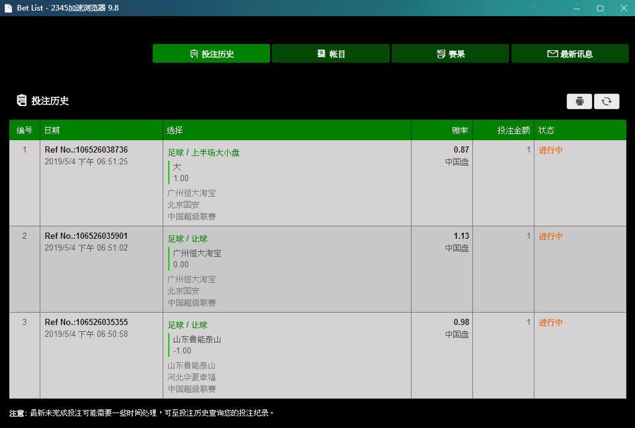Click the 赔率 column header

click(x=460, y=130)
